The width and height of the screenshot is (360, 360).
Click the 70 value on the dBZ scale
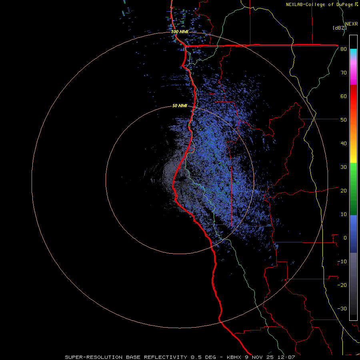click(344, 73)
